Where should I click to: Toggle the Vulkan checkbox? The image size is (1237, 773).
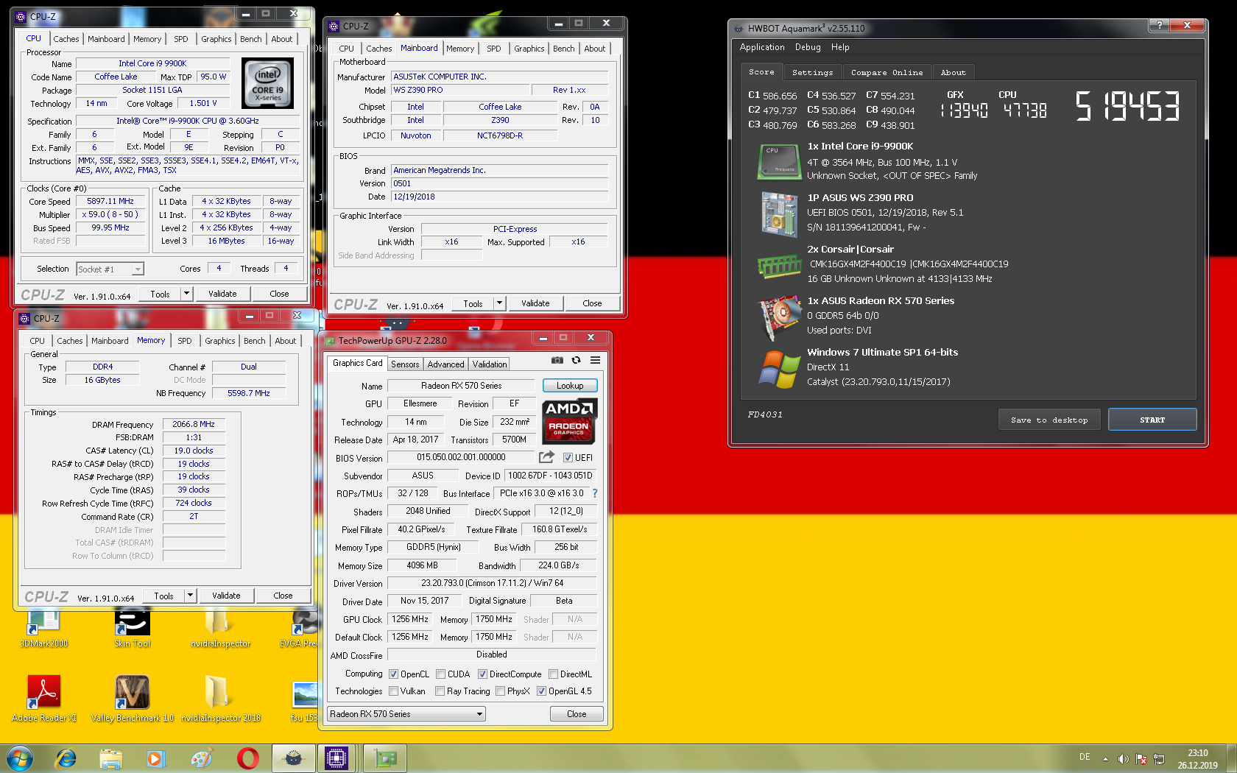(394, 691)
